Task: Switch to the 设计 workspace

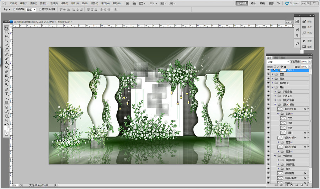Action: click(x=253, y=3)
